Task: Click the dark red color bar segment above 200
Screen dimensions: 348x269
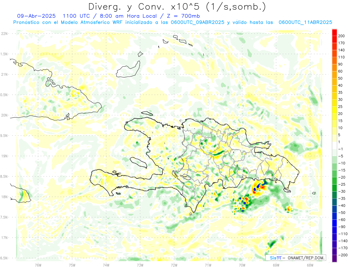Action: pos(335,32)
